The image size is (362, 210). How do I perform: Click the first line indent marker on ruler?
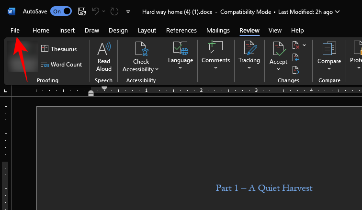click(x=104, y=88)
